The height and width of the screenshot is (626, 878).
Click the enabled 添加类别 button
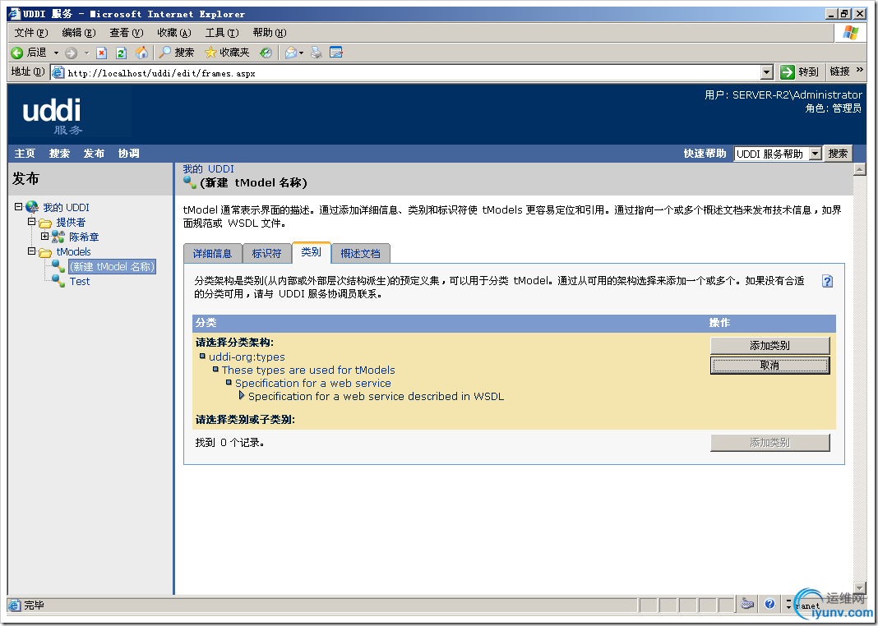coord(769,346)
